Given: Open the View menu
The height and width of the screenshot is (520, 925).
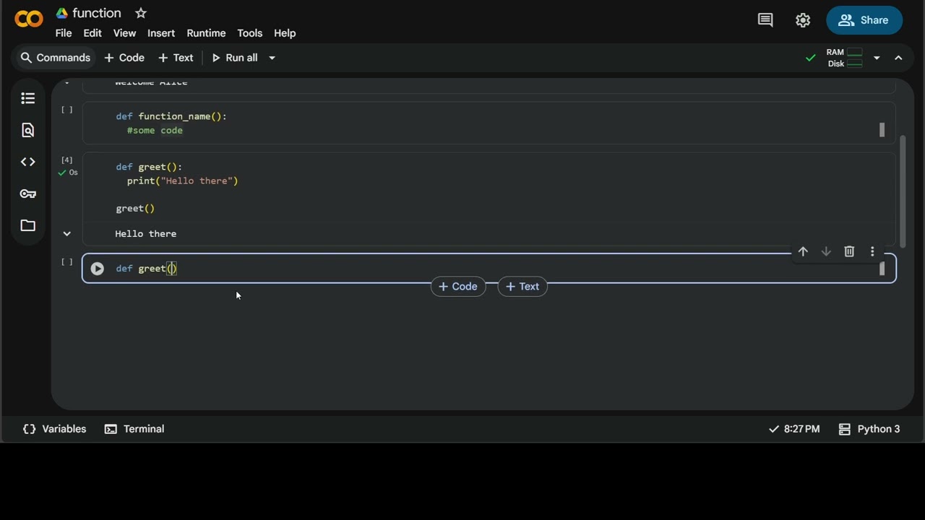Looking at the screenshot, I should point(124,33).
